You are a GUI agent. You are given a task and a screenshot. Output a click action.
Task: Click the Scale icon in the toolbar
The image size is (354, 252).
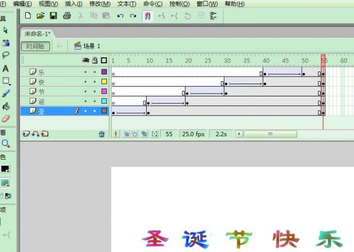pos(201,16)
